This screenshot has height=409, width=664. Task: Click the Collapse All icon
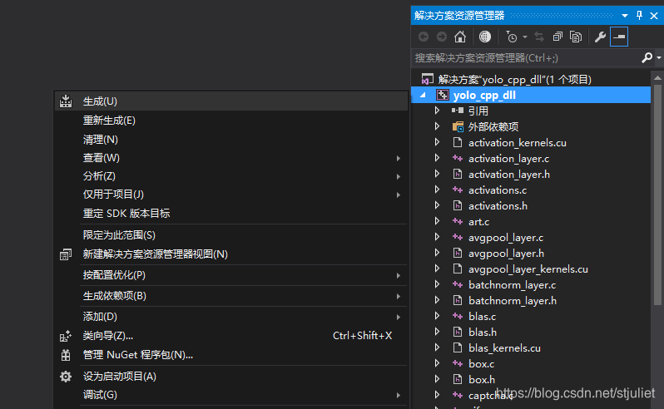[x=557, y=37]
